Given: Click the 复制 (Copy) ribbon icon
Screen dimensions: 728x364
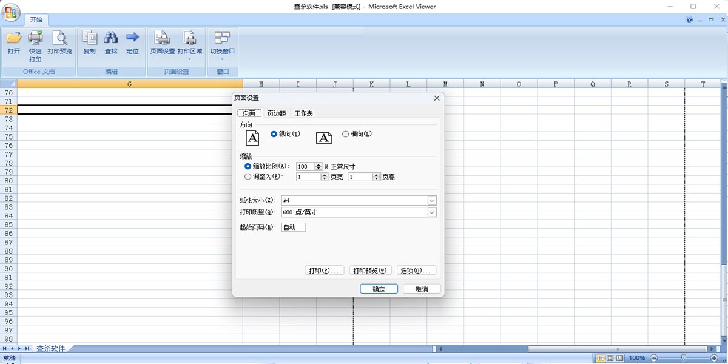Looking at the screenshot, I should (x=89, y=38).
